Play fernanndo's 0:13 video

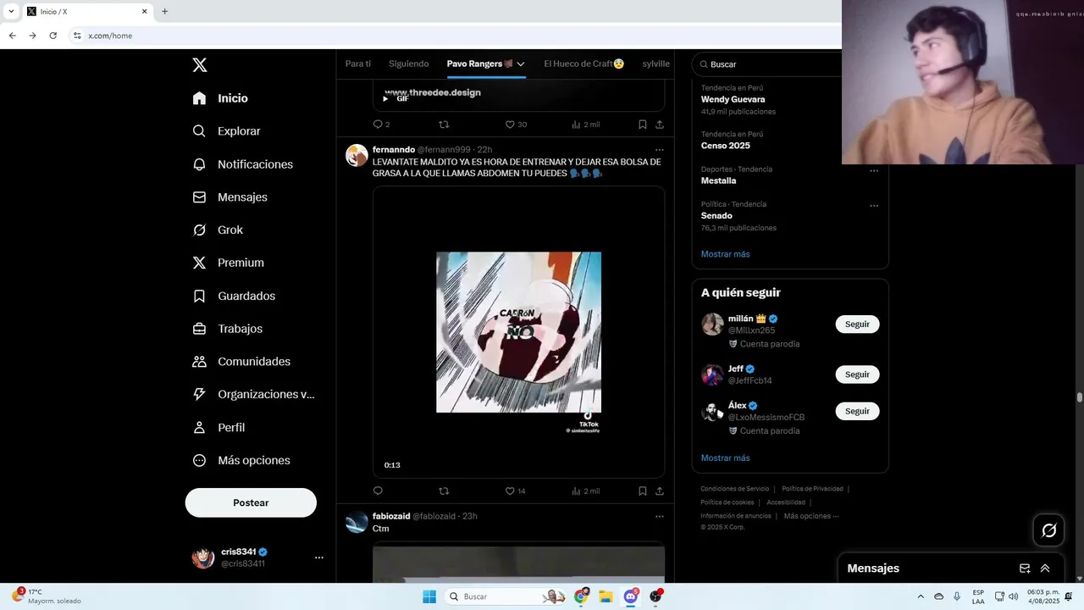(518, 332)
